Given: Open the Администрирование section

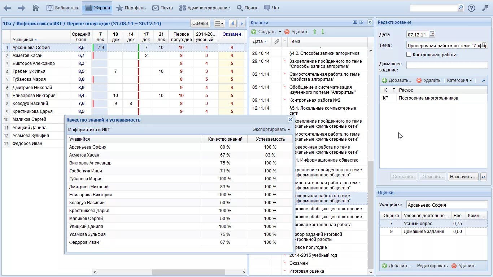Looking at the screenshot, I should [x=204, y=8].
